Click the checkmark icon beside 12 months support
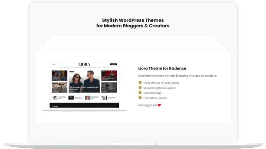Image resolution: width=266 pixels, height=149 pixels. [140, 88]
